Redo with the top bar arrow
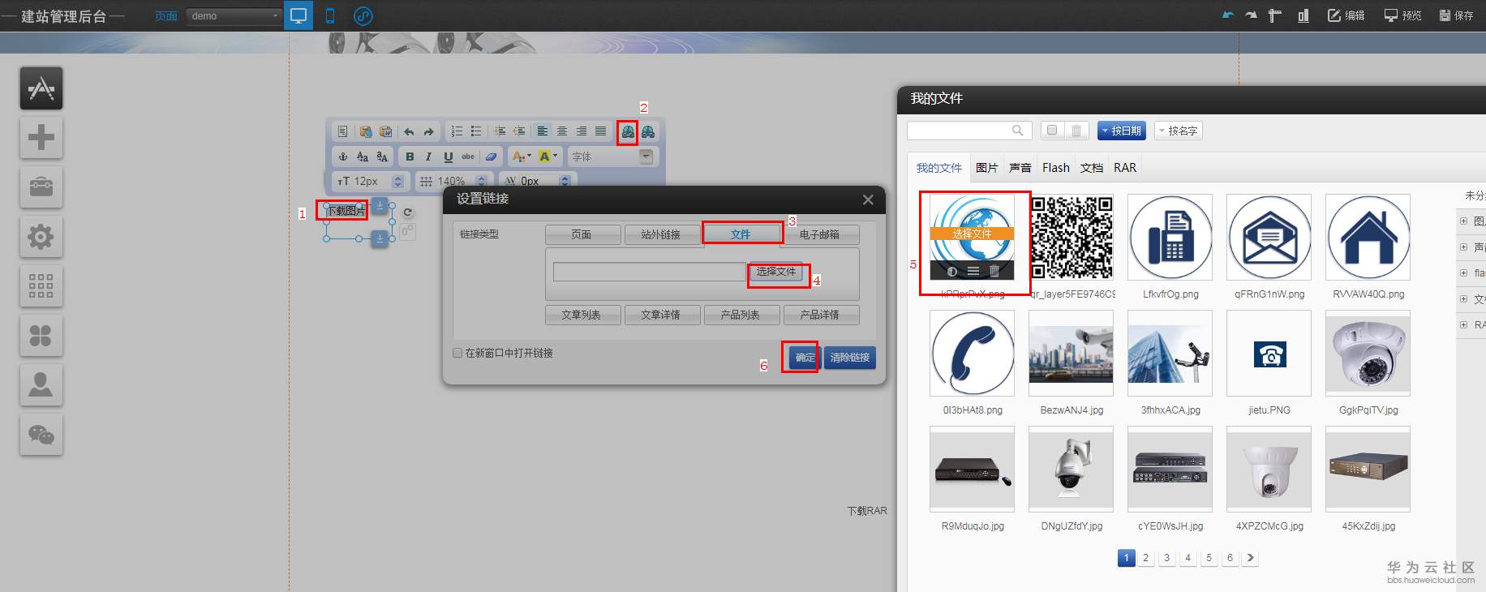 point(1251,15)
